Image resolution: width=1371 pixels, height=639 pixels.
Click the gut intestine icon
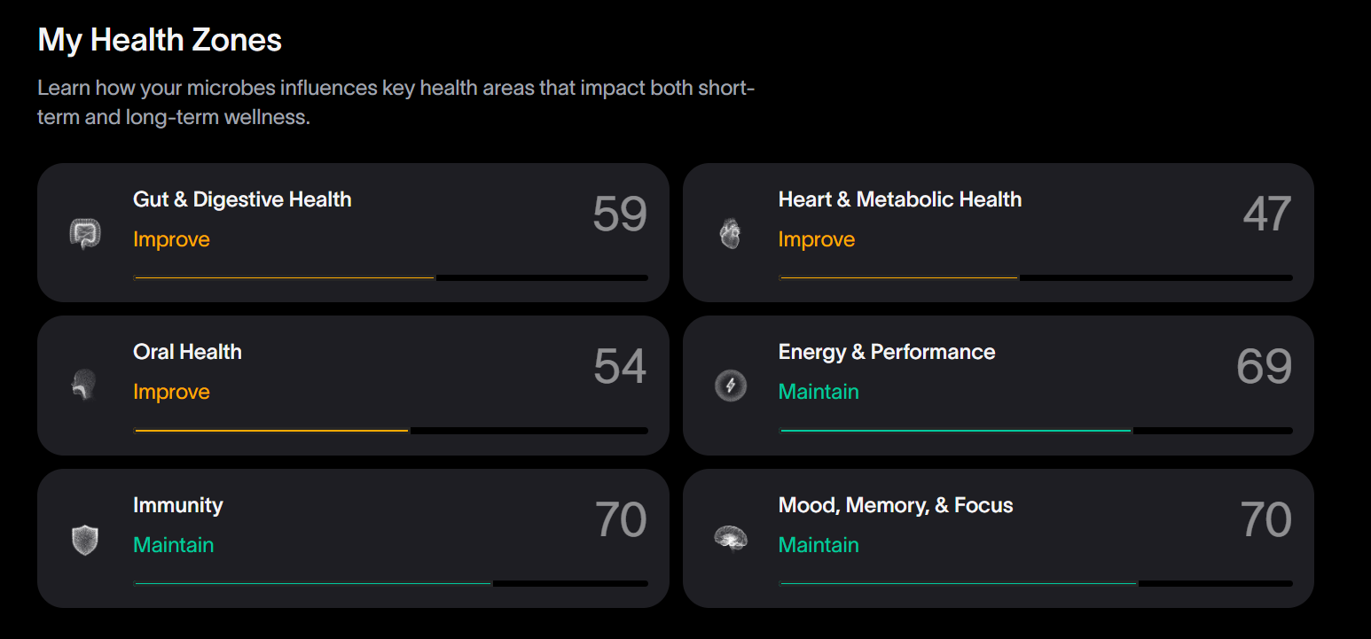(85, 234)
